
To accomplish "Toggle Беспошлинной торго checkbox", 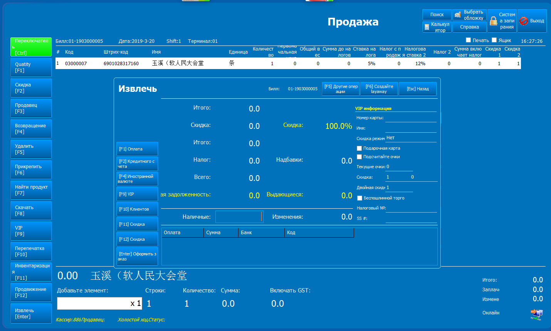I will pos(360,198).
